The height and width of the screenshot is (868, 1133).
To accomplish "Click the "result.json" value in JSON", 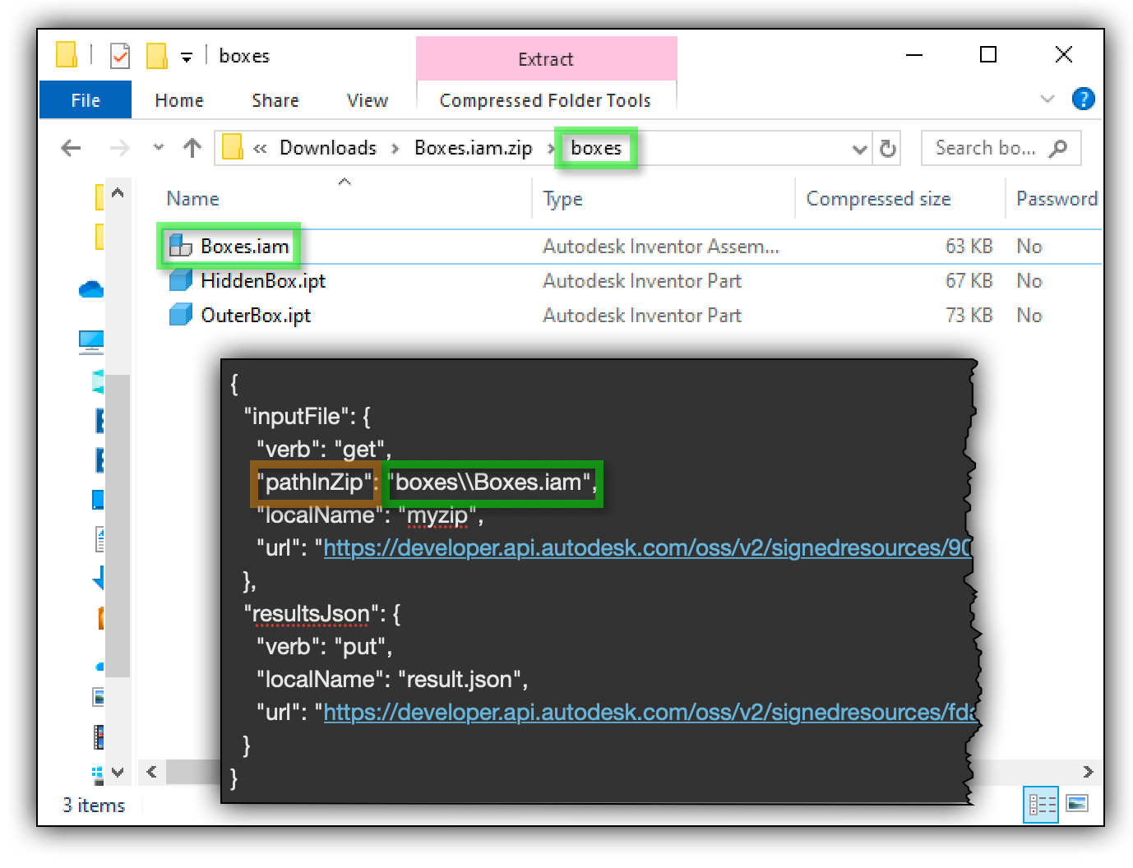I will [460, 680].
